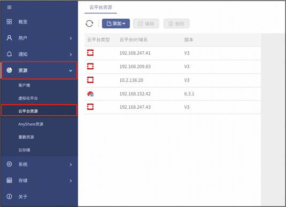Select row with IP 192.168.209.83
This screenshot has height=207, width=286.
[172, 67]
